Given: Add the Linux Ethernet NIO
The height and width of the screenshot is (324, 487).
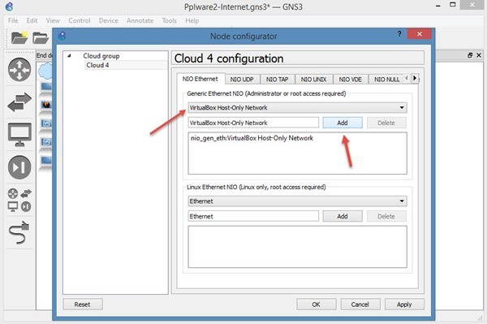Looking at the screenshot, I should [x=343, y=216].
